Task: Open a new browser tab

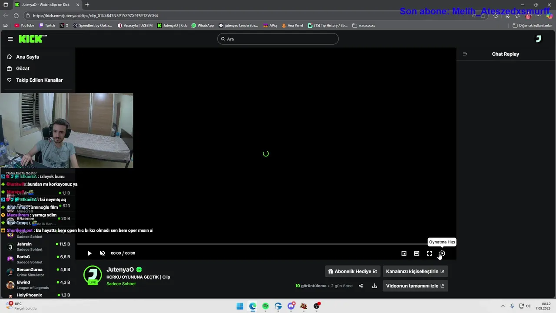Action: point(87,5)
